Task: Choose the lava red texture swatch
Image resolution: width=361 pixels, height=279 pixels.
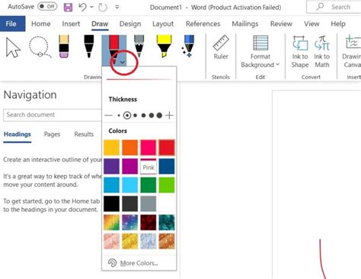Action: (x=149, y=223)
